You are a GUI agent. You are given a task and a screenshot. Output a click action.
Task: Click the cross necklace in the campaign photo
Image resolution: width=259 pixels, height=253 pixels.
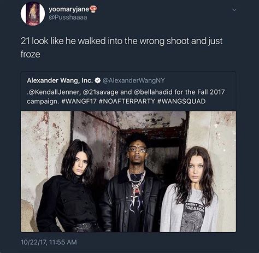pos(134,197)
